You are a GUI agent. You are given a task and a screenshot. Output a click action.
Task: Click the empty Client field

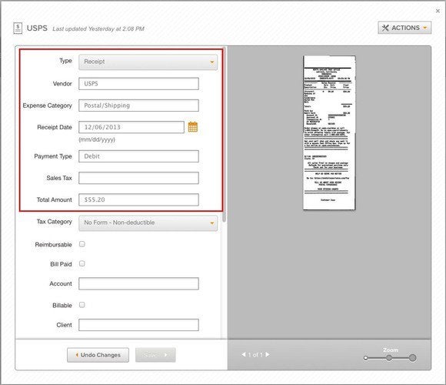pos(138,325)
